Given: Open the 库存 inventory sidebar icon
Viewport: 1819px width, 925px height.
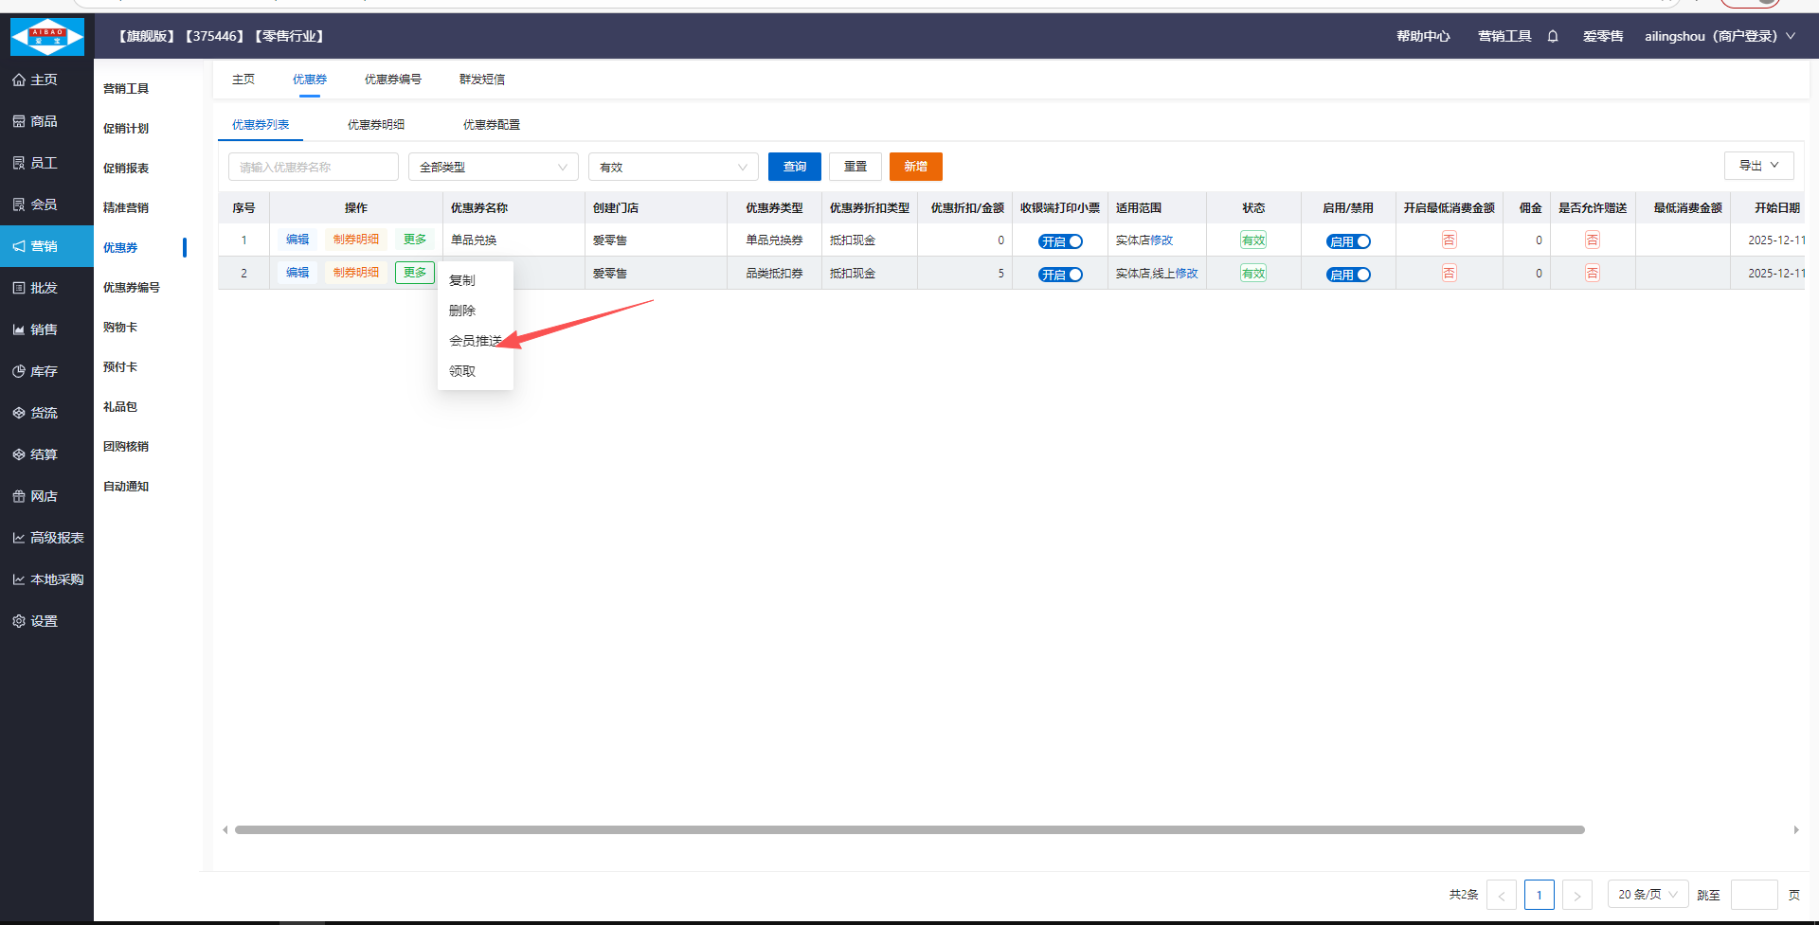Looking at the screenshot, I should pos(19,372).
